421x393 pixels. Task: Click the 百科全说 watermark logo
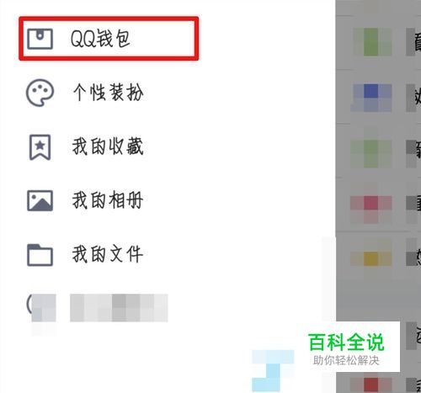(346, 348)
